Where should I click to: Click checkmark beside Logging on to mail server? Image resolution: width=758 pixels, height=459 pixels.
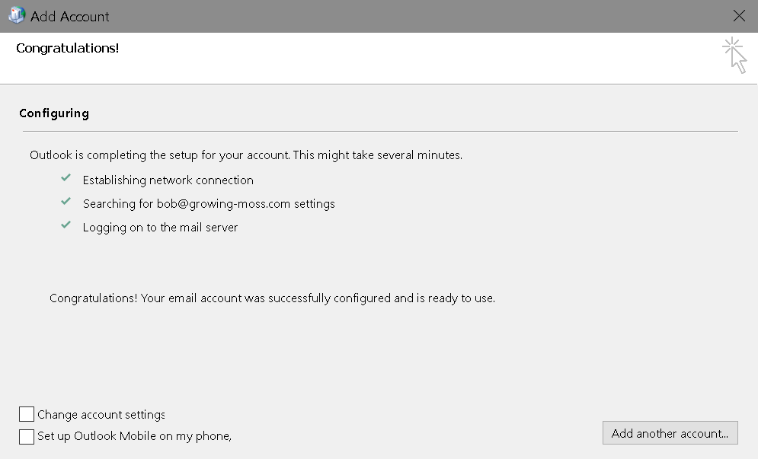pos(66,225)
